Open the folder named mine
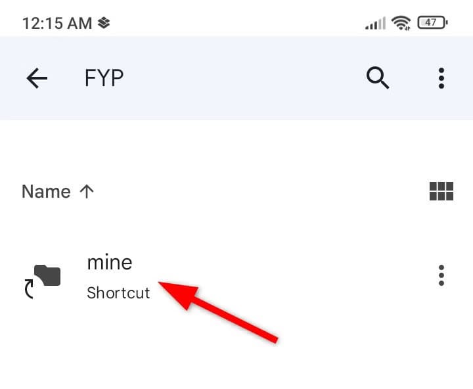 coord(110,263)
